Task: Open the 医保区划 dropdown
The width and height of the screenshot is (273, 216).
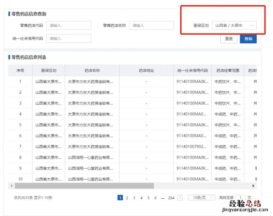Action: (234, 25)
